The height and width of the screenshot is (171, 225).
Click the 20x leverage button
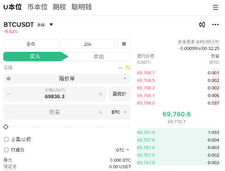pos(87,44)
